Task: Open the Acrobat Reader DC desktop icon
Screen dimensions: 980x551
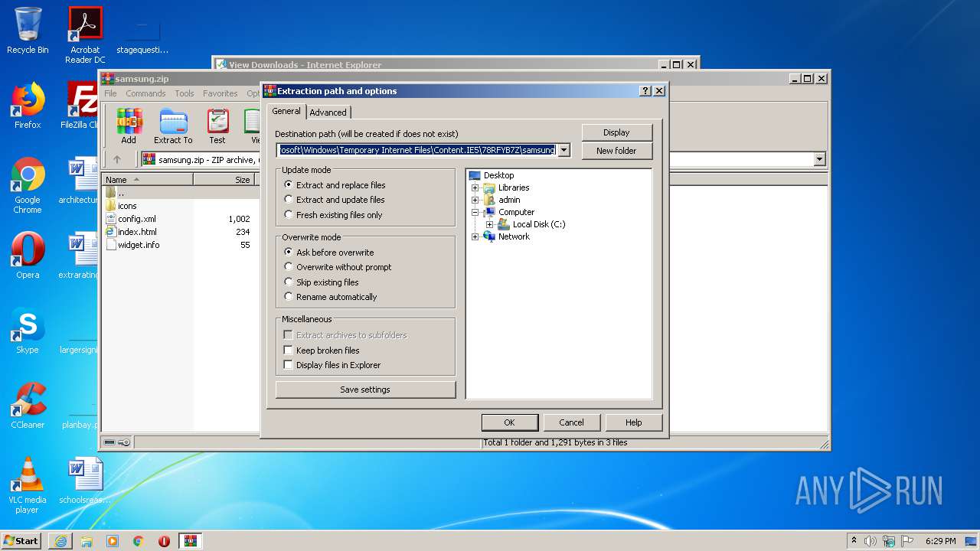Action: point(85,35)
